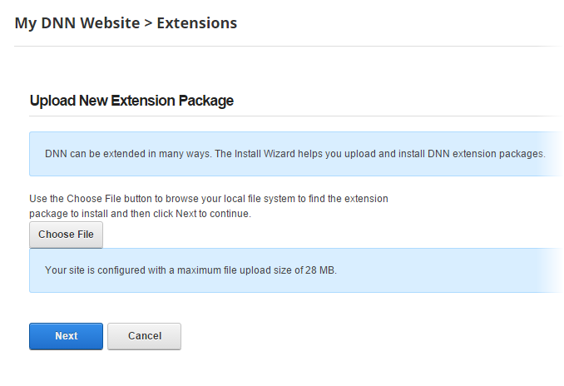Click "My DNN Website" in the page title
The width and height of the screenshot is (564, 386).
77,23
